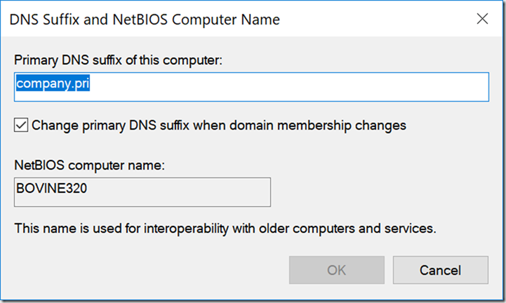Click the interoperability description sentence
This screenshot has height=303, width=506.
[225, 229]
